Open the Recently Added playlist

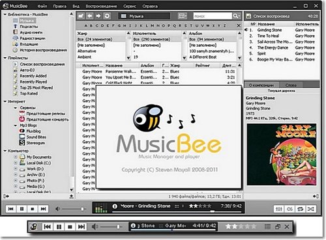(x=33, y=76)
